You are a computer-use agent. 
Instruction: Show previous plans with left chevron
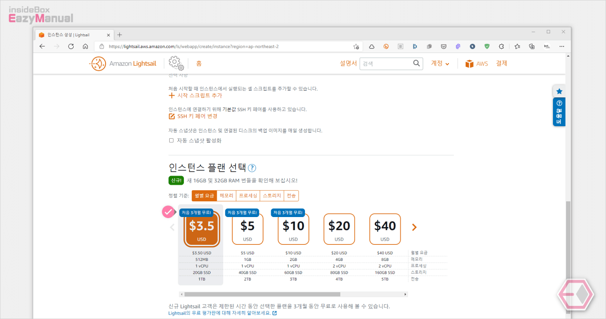coord(172,228)
